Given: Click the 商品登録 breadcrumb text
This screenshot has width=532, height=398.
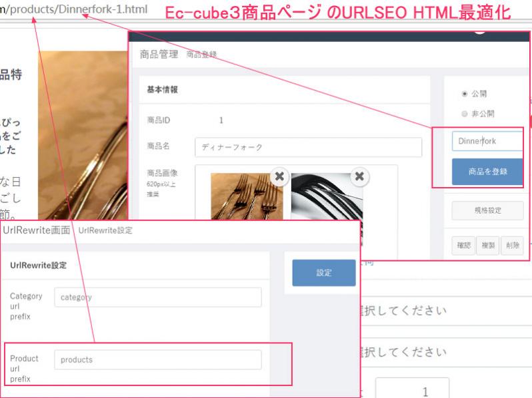Looking at the screenshot, I should 201,55.
